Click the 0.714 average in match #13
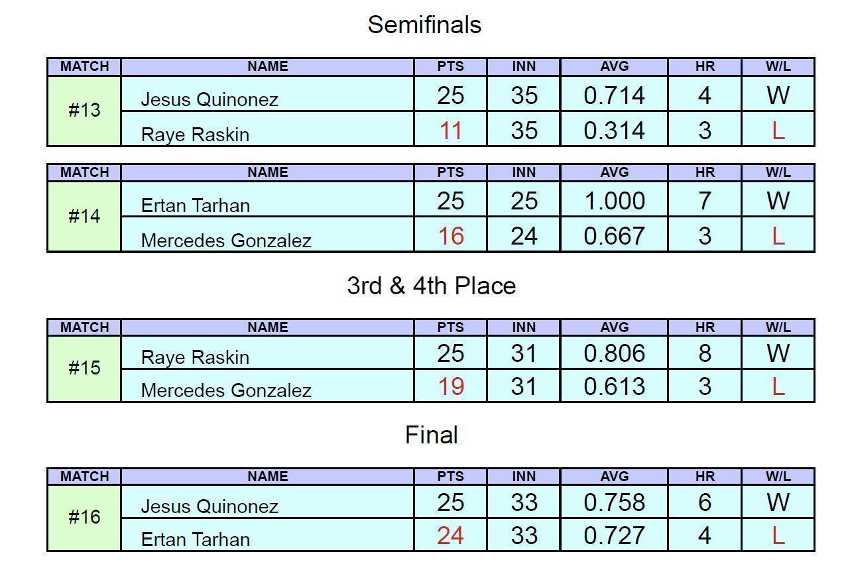The width and height of the screenshot is (846, 564). pos(614,95)
